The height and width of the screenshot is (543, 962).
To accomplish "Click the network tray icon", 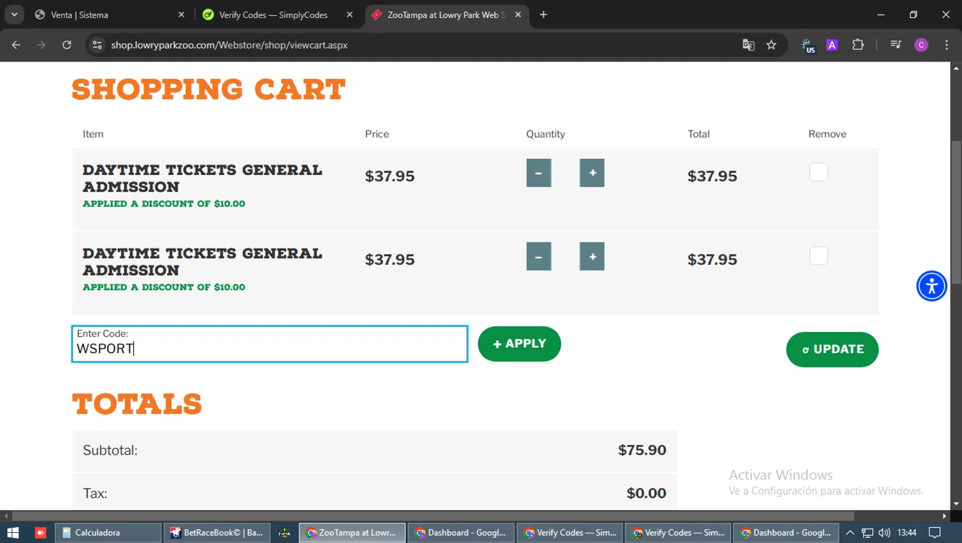I will [867, 533].
